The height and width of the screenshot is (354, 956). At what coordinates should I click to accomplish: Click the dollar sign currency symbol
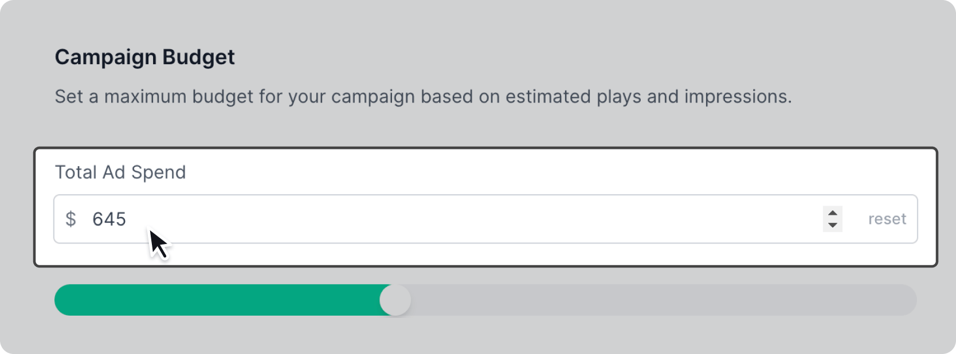coord(70,219)
